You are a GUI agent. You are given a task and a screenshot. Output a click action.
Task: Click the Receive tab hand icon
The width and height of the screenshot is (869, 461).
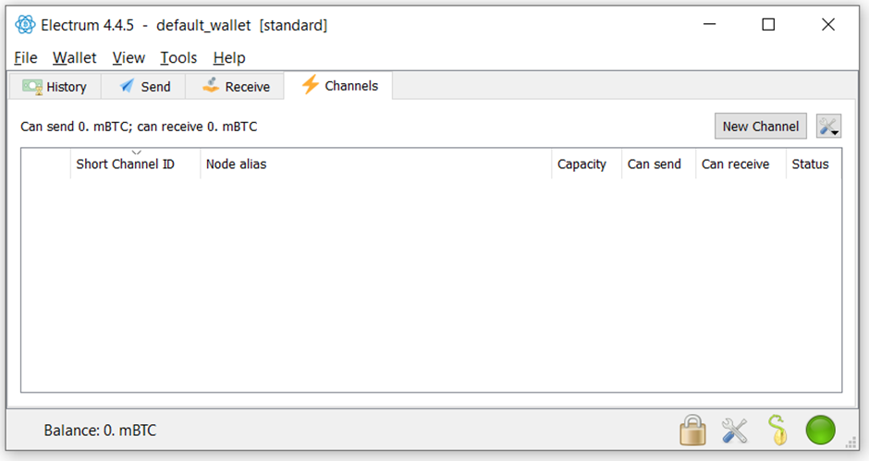211,85
